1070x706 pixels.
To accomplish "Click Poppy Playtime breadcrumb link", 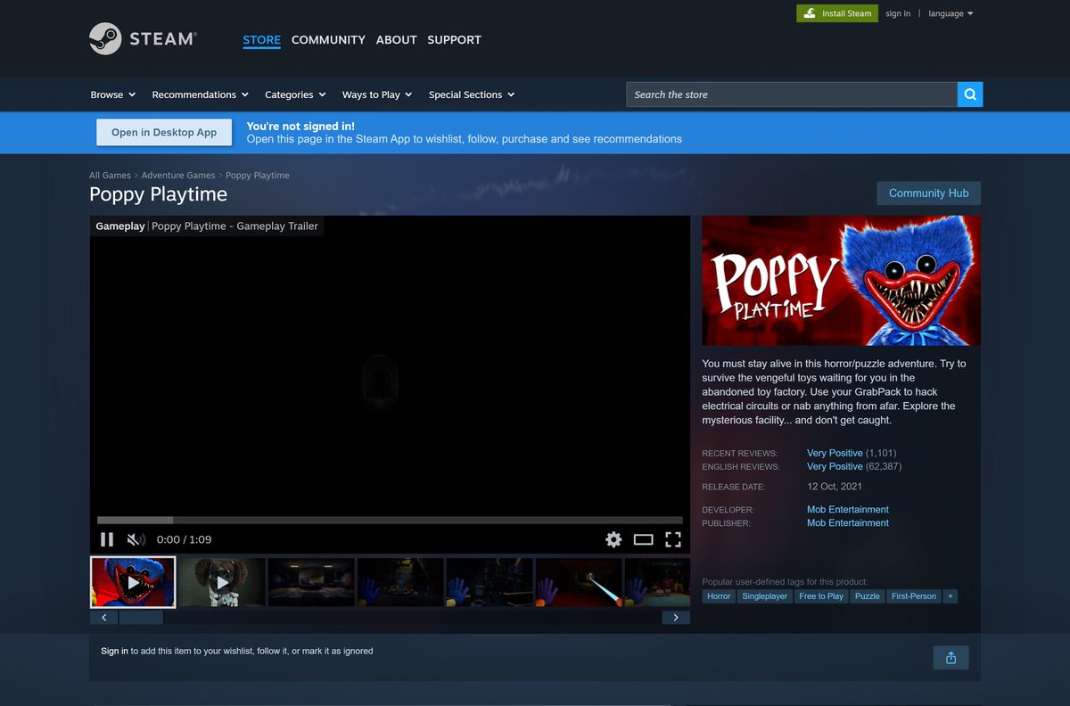I will click(x=258, y=176).
